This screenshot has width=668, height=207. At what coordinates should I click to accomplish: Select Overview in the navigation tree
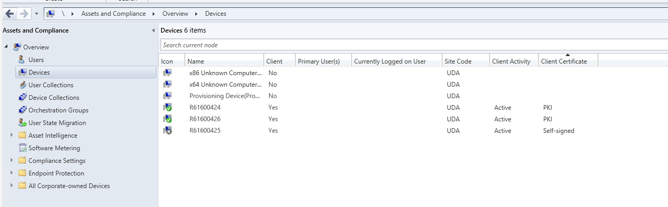coord(36,47)
